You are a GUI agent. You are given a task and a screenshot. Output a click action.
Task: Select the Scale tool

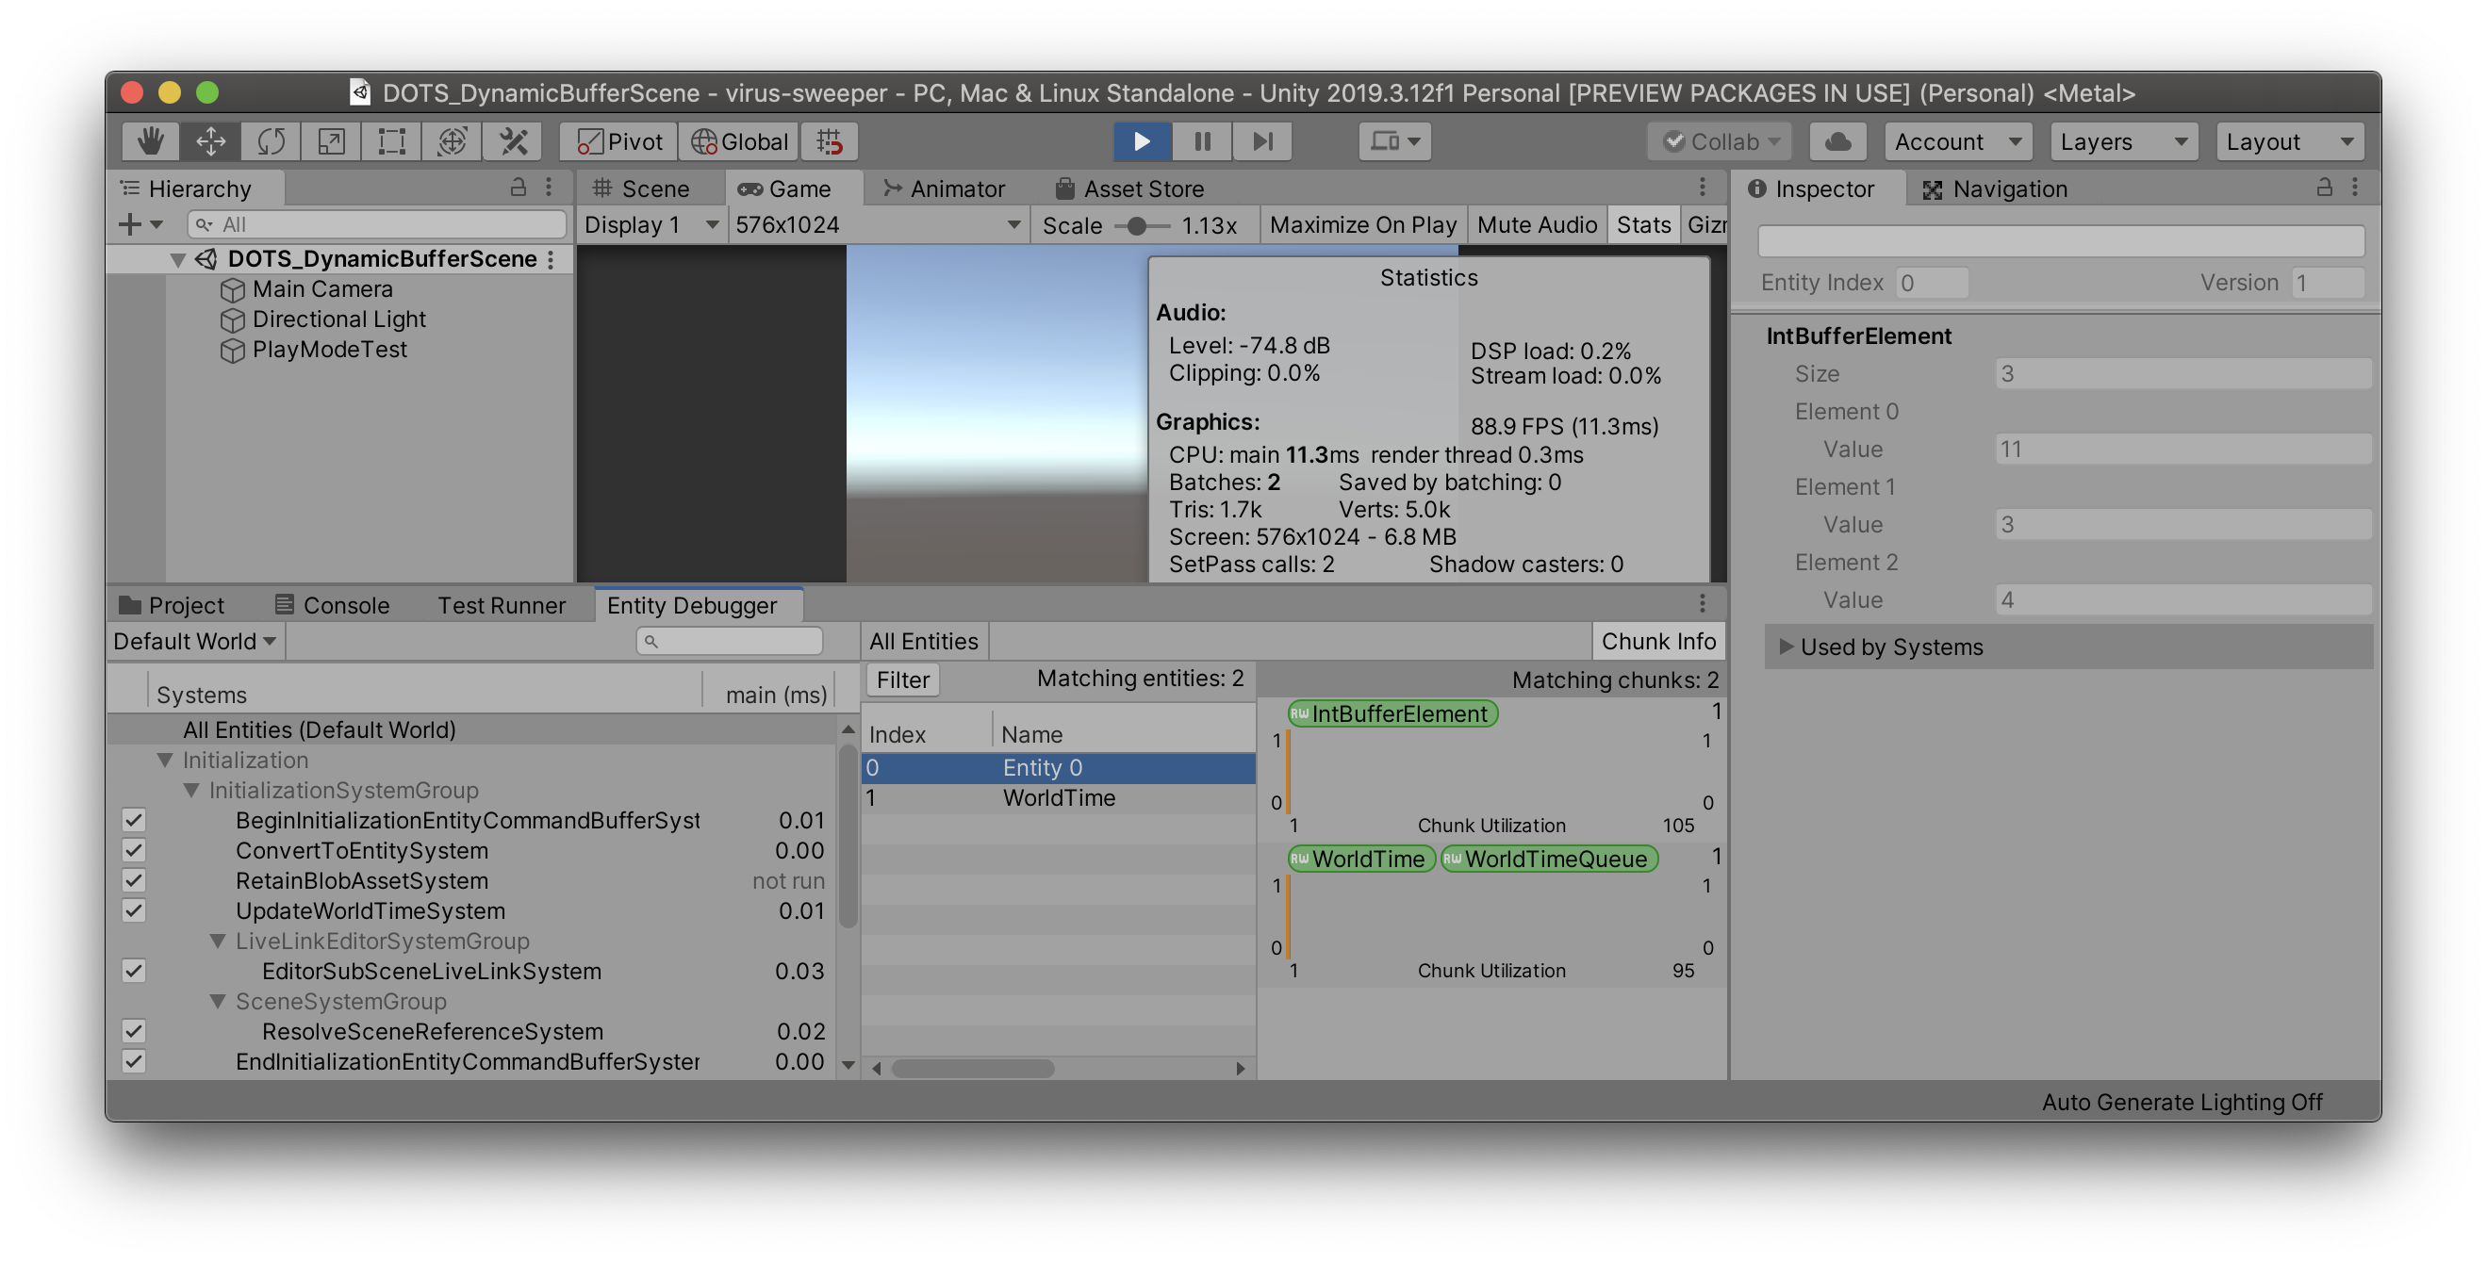pos(331,141)
